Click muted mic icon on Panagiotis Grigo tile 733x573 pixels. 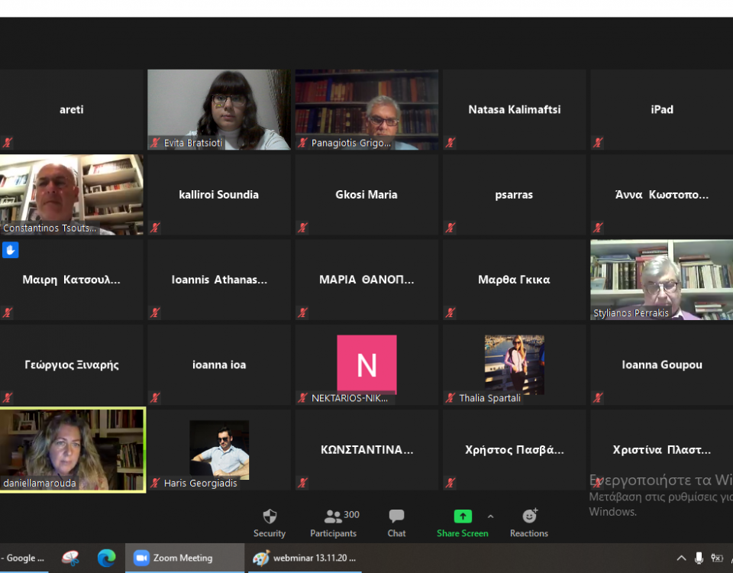click(302, 143)
